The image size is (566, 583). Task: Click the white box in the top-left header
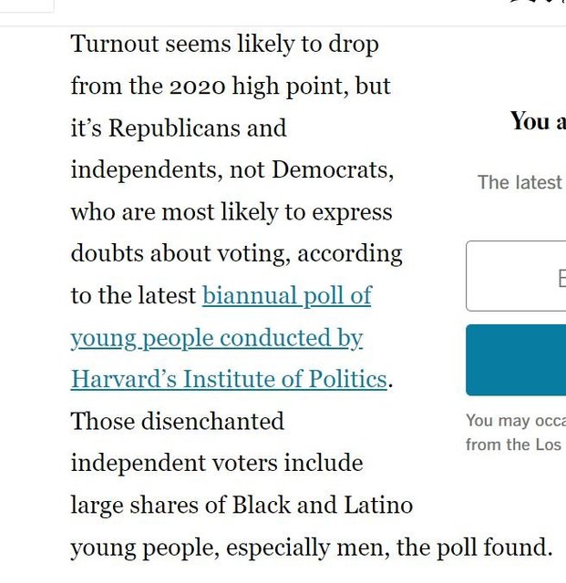tap(26, 5)
